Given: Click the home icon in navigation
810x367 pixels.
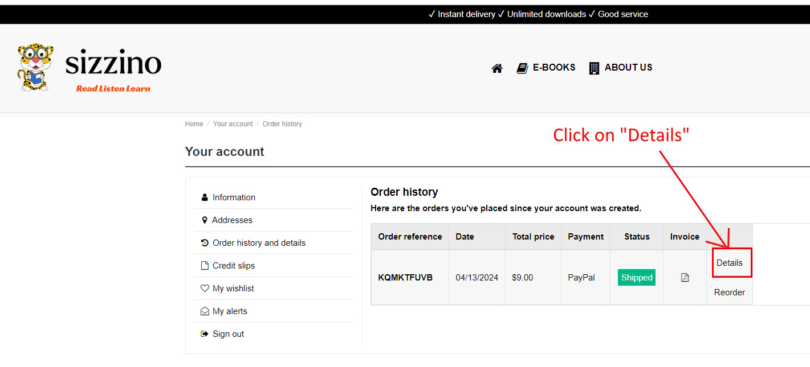Looking at the screenshot, I should 497,68.
